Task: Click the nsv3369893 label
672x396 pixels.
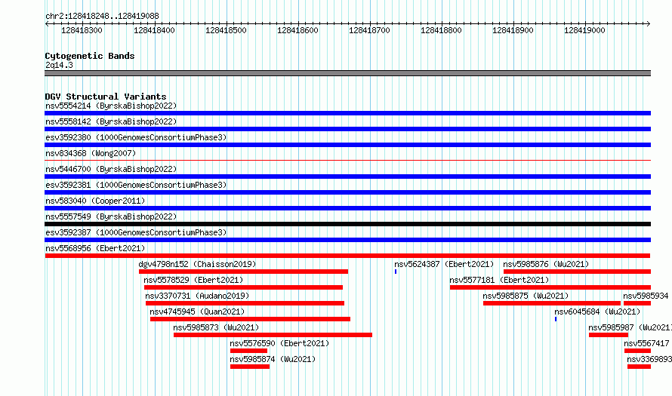Action: click(649, 359)
